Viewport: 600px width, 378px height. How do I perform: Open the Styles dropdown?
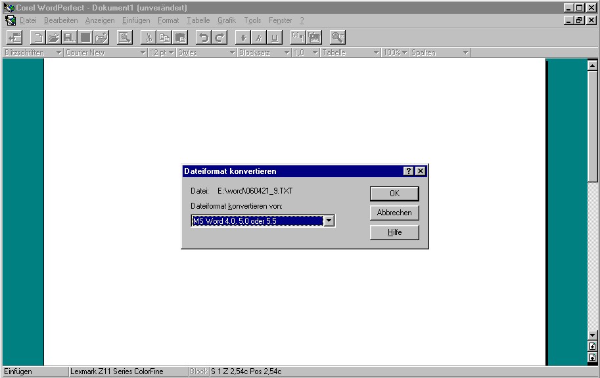[232, 52]
